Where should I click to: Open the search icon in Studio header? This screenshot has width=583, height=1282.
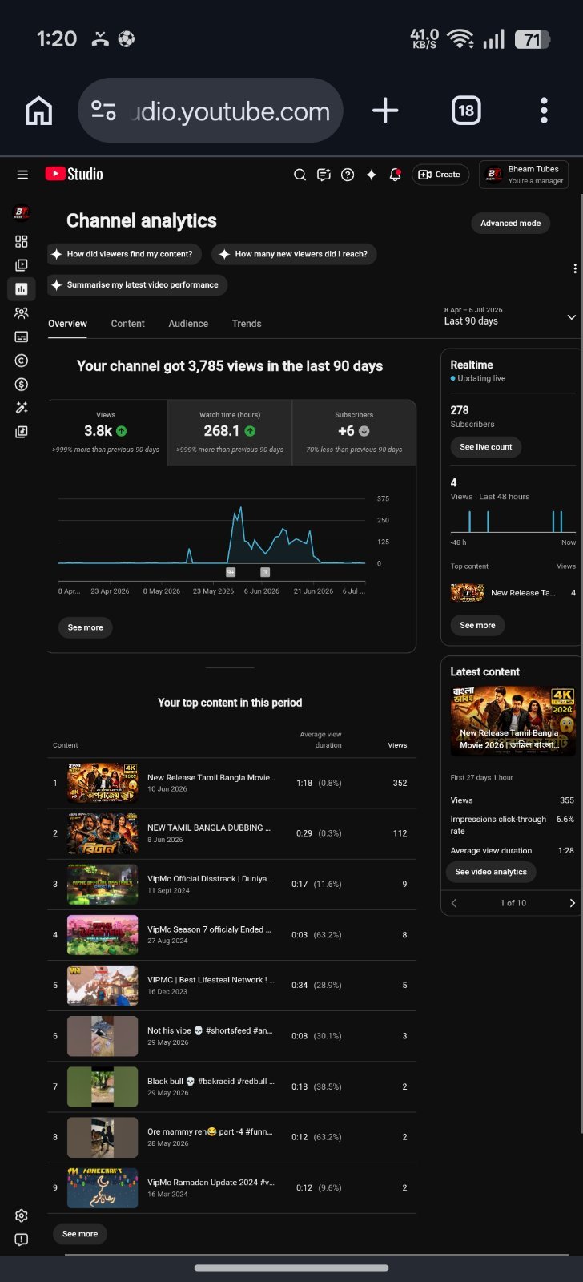click(x=300, y=175)
